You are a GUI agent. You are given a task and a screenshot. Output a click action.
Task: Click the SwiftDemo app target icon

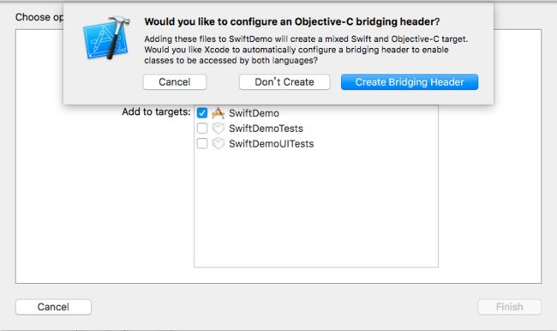point(219,113)
